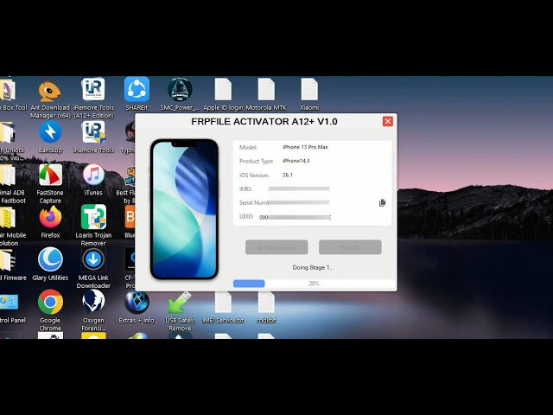This screenshot has height=415, width=553.
Task: Open Extras + Info shortcut
Action: 137,302
